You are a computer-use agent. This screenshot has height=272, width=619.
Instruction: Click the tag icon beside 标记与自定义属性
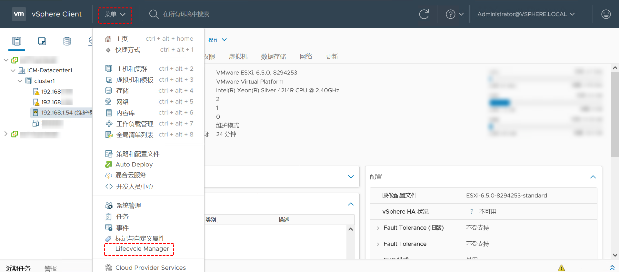tap(108, 239)
